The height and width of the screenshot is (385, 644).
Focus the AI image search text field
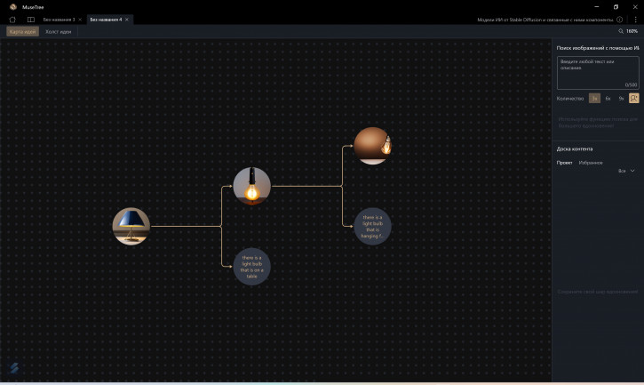[x=598, y=73]
